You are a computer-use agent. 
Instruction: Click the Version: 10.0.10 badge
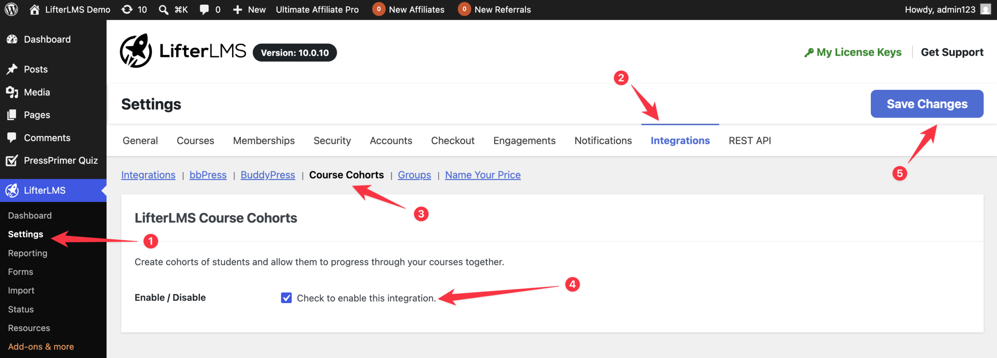tap(295, 53)
